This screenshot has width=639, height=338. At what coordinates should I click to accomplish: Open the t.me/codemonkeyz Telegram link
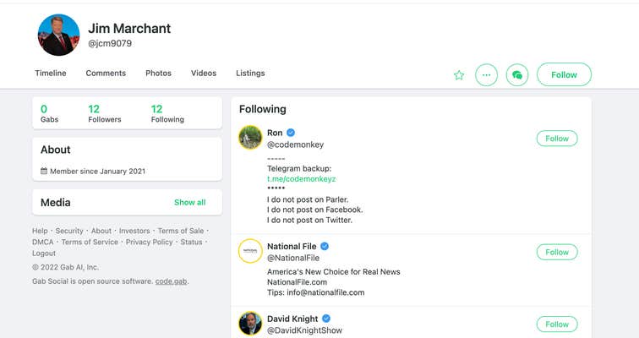[x=302, y=179]
